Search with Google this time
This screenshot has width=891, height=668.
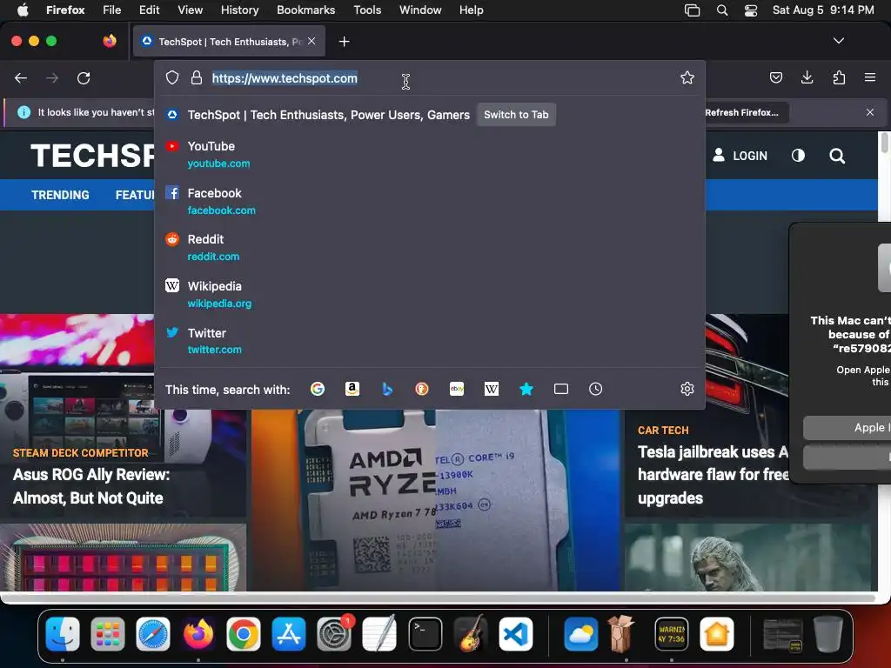click(317, 389)
